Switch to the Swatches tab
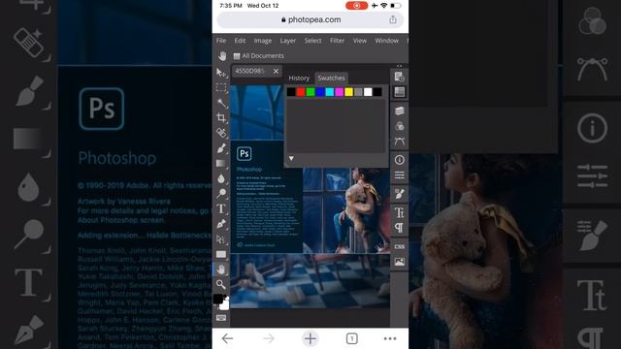Image resolution: width=621 pixels, height=349 pixels. (331, 78)
